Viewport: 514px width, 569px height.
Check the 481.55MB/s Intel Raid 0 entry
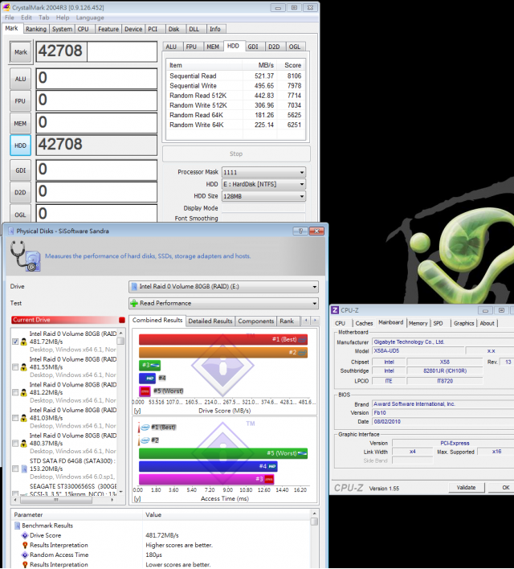(15, 367)
